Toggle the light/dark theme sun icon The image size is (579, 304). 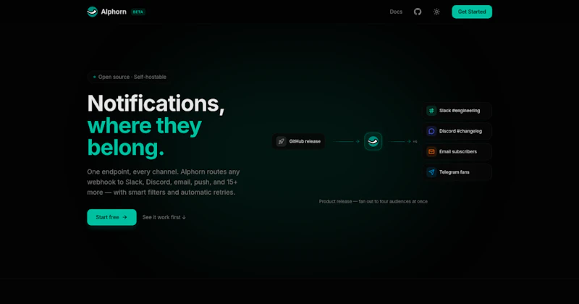tap(436, 12)
